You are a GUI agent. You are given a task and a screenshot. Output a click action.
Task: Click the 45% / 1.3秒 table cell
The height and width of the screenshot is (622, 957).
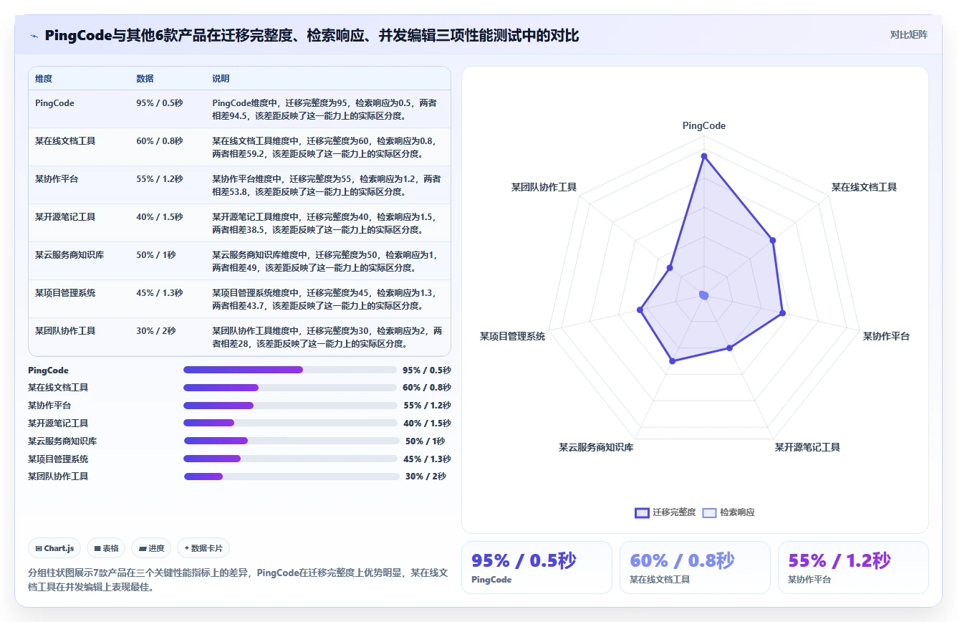tap(160, 293)
